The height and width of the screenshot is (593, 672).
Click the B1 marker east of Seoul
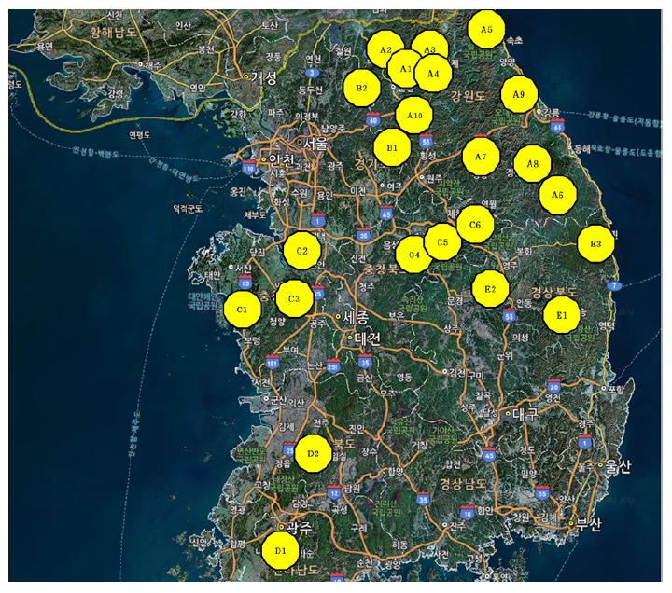(392, 147)
